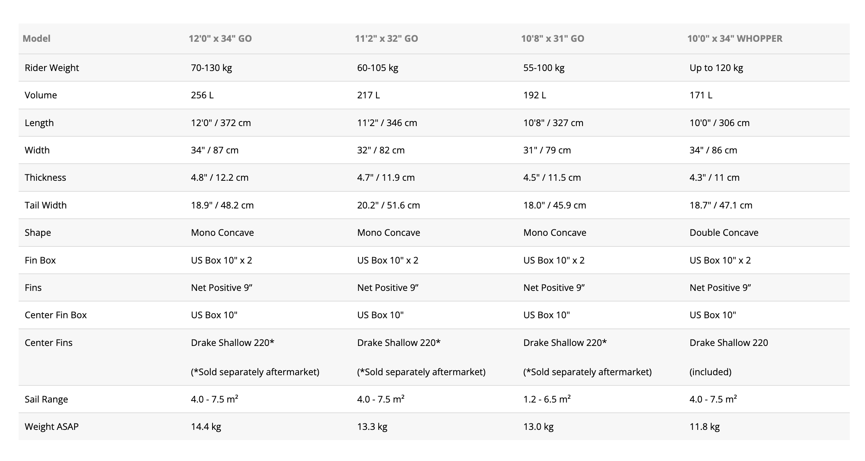Viewport: 865px width, 461px height.
Task: Click the Model column header
Action: click(x=37, y=38)
